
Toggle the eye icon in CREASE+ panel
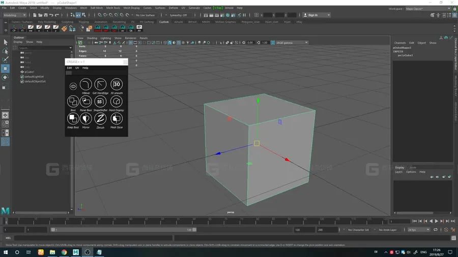[73, 86]
